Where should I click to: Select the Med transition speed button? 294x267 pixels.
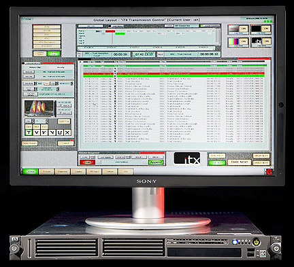pyautogui.click(x=36, y=126)
